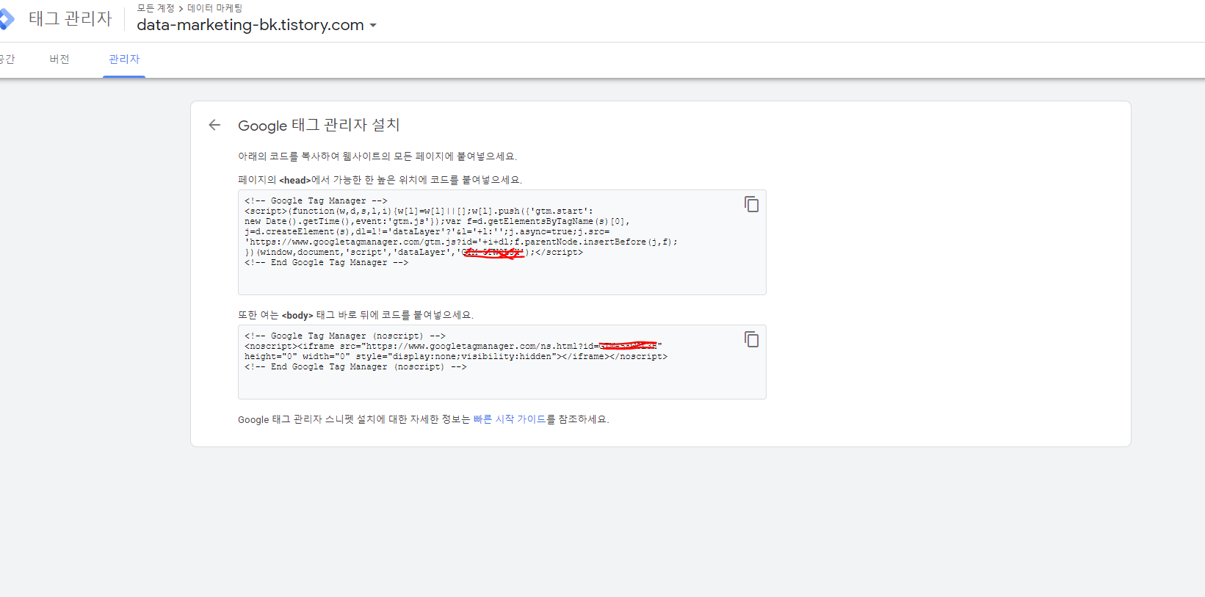
Task: Click the '아래의 코드를 복사하여' instruction text
Action: (377, 156)
